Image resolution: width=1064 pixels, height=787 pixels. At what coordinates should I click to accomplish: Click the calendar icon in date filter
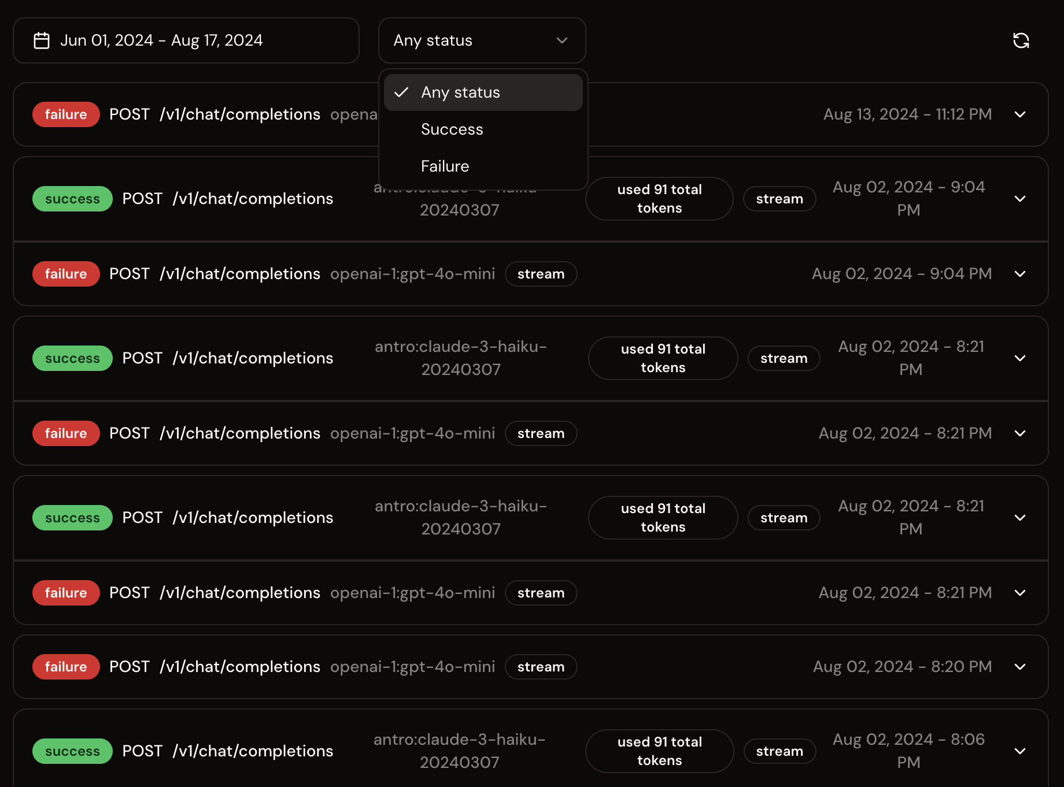click(x=42, y=40)
